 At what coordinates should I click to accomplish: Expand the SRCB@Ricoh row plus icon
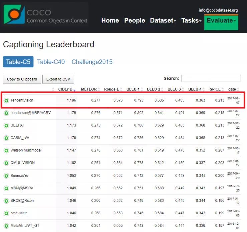(x=6, y=201)
